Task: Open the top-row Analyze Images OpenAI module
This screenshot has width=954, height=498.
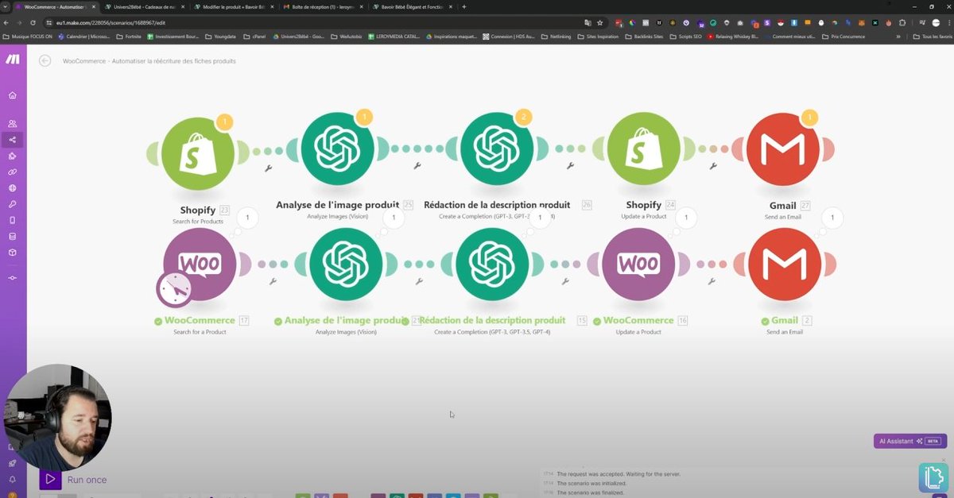Action: [338, 149]
